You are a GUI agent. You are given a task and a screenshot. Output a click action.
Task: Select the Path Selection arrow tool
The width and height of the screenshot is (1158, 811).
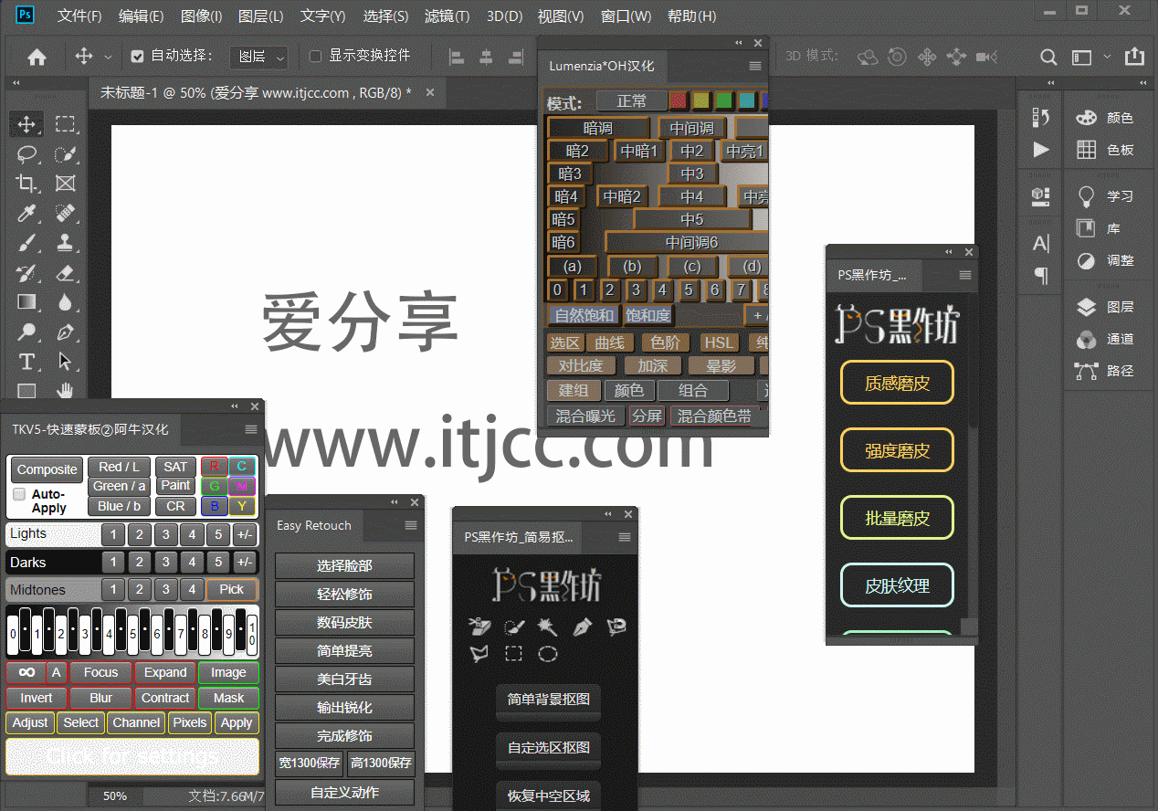pos(65,361)
